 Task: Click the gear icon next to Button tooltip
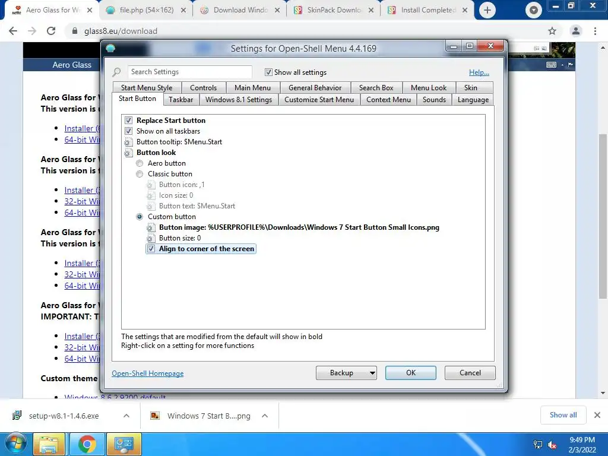(x=128, y=142)
